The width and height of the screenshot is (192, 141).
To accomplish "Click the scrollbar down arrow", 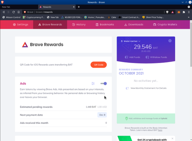I will point(191,140).
